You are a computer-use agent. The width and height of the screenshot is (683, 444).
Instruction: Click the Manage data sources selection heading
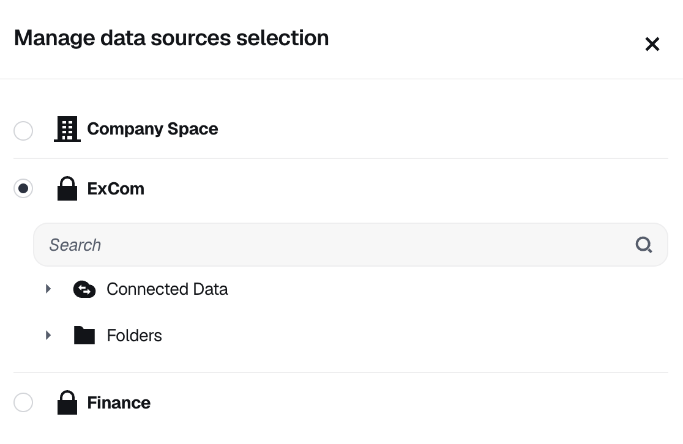tap(171, 38)
